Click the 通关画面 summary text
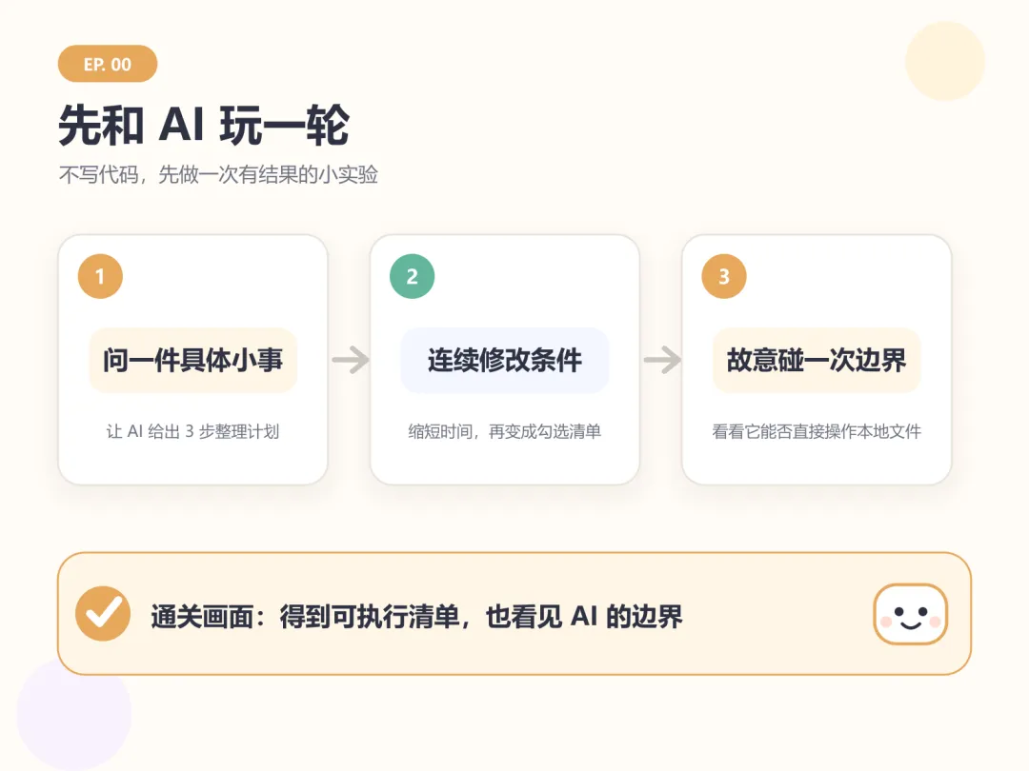 click(416, 616)
